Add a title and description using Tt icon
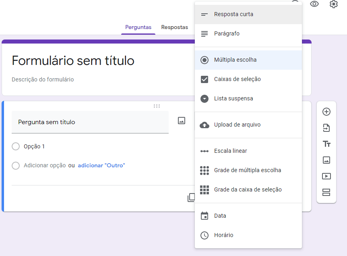The width and height of the screenshot is (347, 256). pyautogui.click(x=326, y=144)
